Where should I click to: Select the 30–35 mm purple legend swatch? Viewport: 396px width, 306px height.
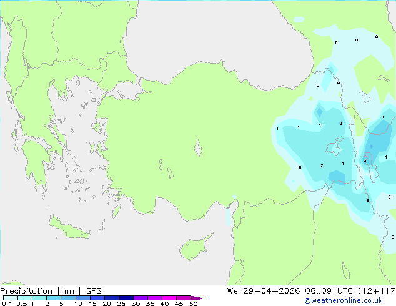pos(141,298)
